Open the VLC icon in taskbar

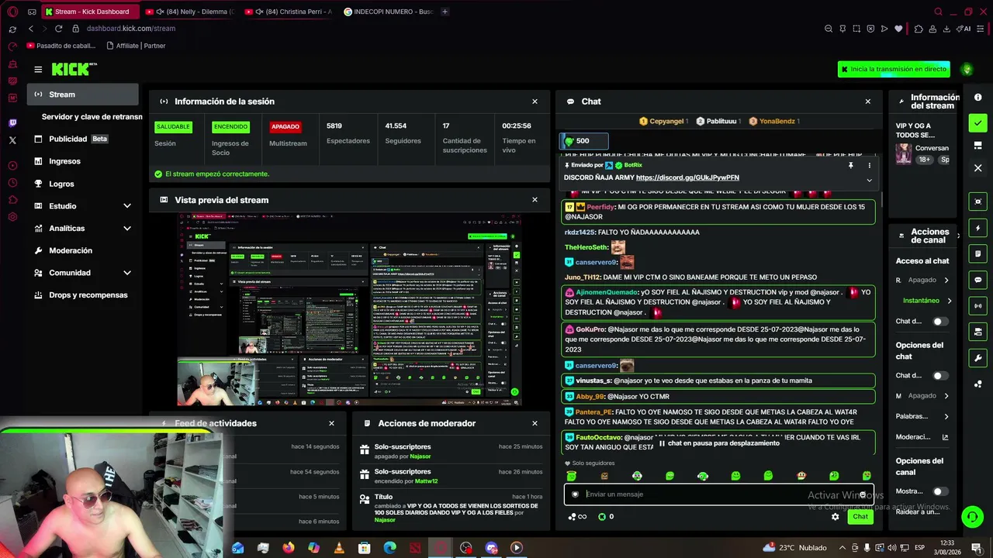339,548
